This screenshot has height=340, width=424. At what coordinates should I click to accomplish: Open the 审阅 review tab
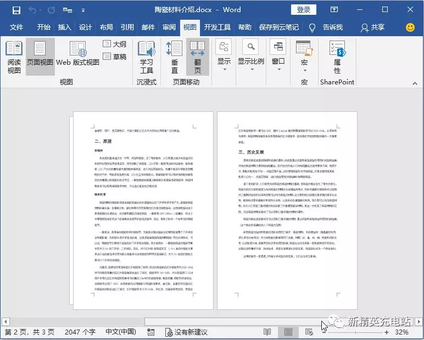coord(169,27)
